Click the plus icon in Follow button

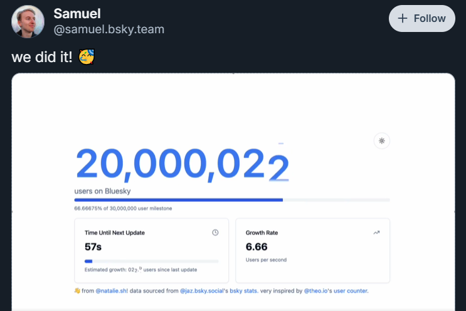(403, 18)
